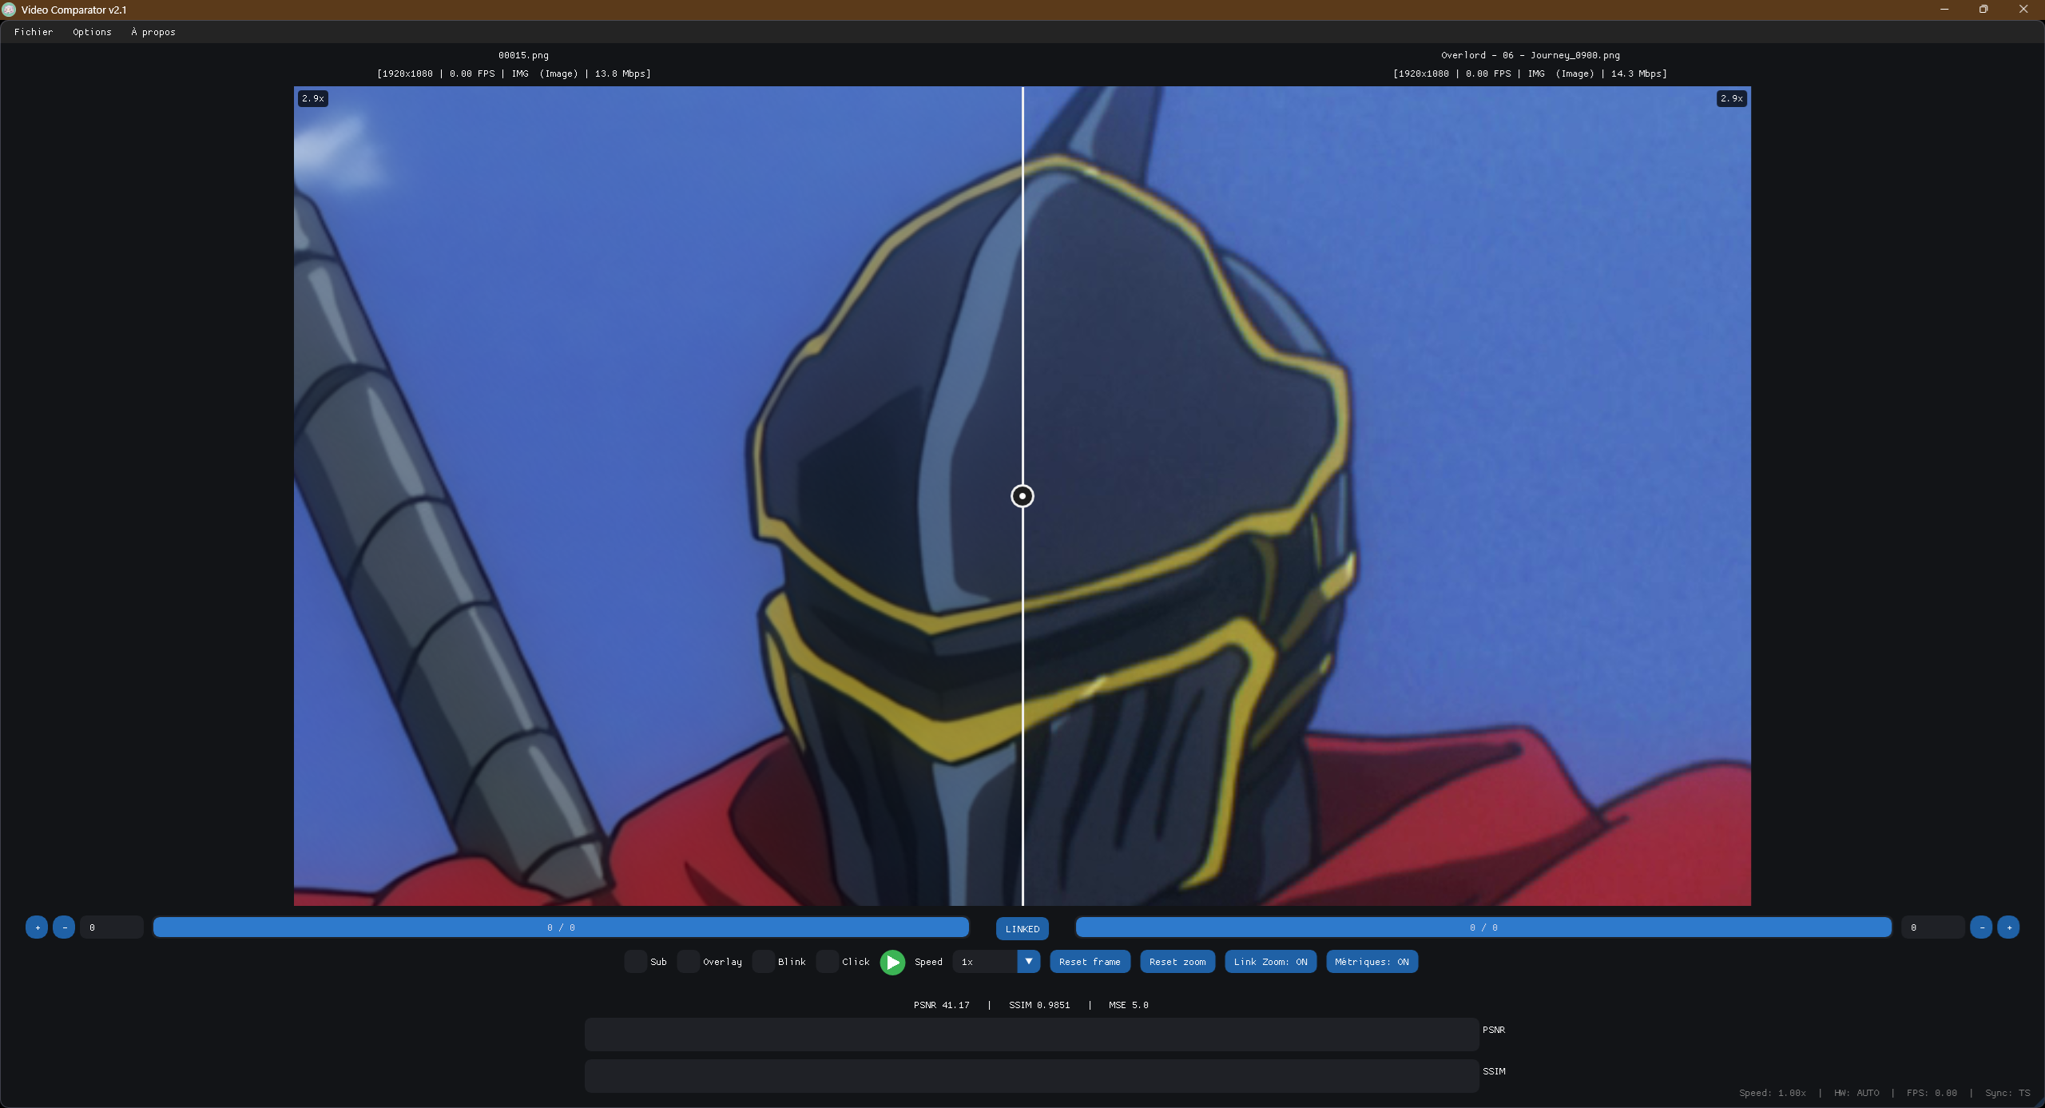
Task: Click the MSE 5.0 metric value
Action: [1128, 1005]
